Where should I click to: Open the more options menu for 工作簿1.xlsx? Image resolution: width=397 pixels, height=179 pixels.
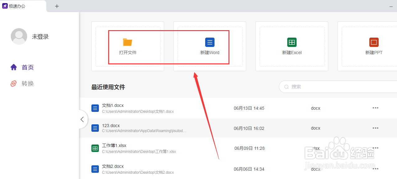[375, 148]
